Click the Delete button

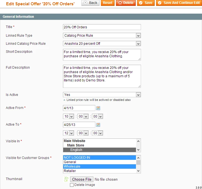point(126,3)
